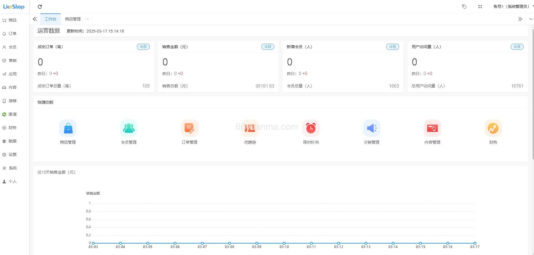Open the 设置 sidebar entry
534x255 pixels.
click(x=12, y=154)
